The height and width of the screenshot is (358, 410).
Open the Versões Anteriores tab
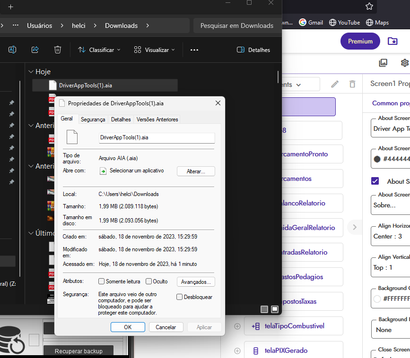click(157, 119)
